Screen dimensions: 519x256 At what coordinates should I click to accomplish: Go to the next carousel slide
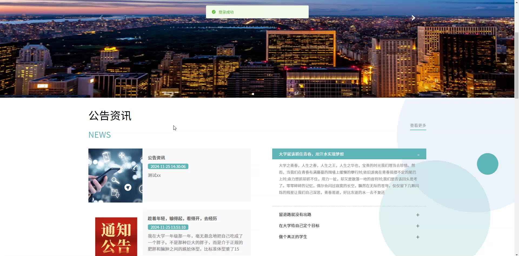pyautogui.click(x=413, y=18)
